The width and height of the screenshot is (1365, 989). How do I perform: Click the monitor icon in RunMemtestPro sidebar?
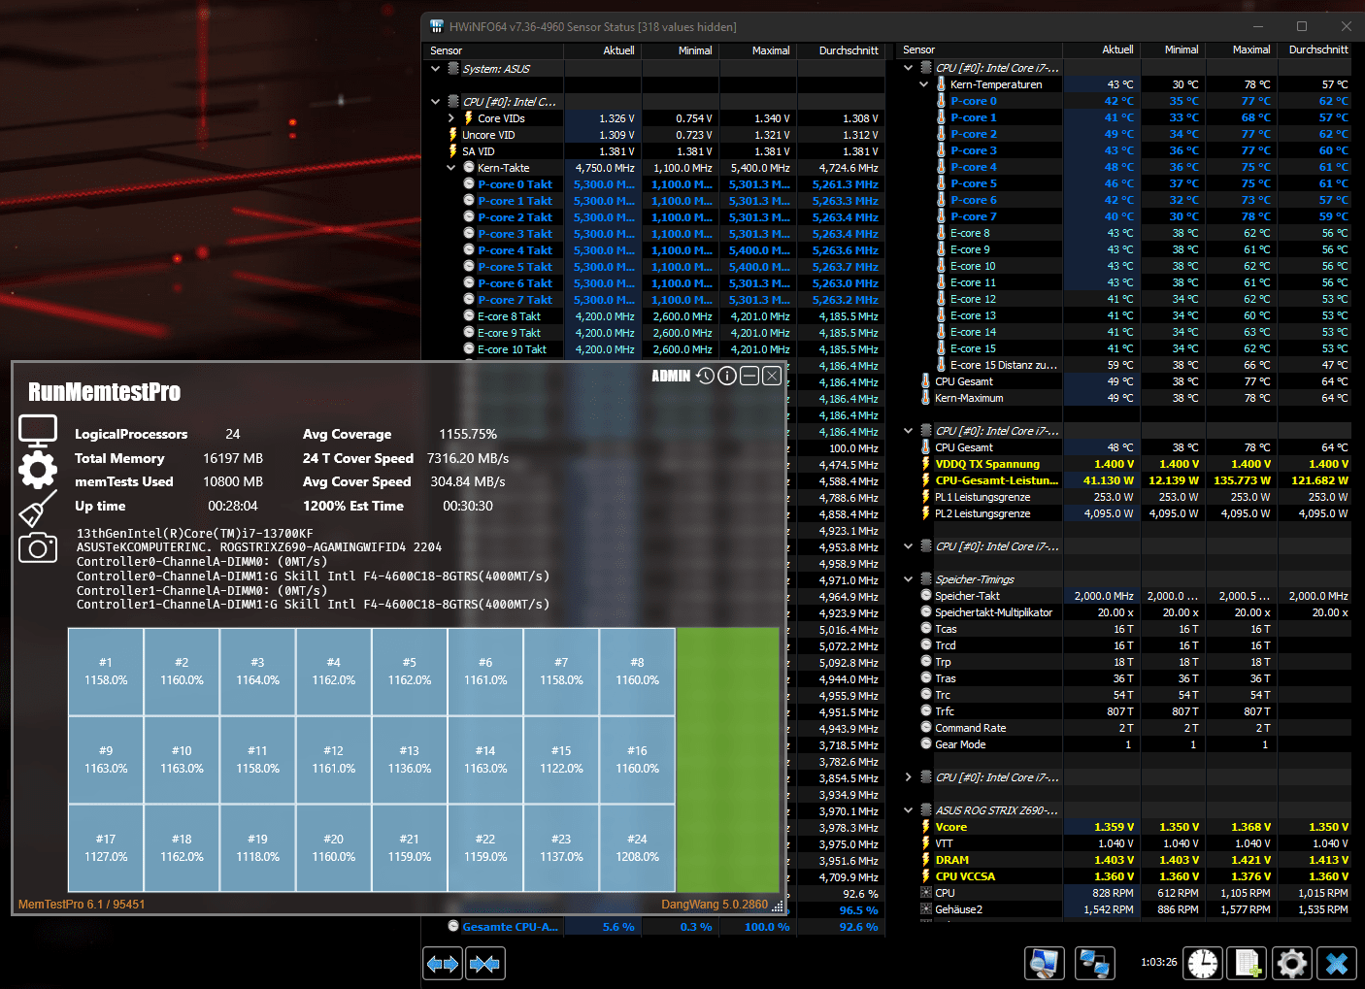pos(38,430)
